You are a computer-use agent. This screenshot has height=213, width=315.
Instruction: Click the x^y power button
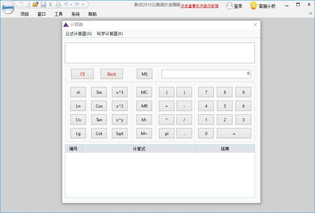pyautogui.click(x=120, y=120)
